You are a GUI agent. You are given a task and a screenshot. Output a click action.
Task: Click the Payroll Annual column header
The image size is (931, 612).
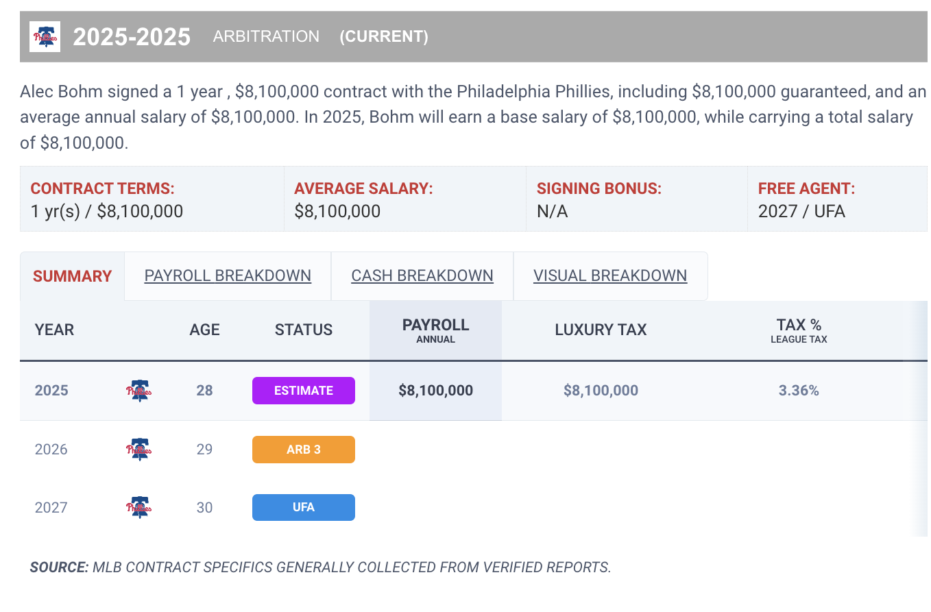435,330
